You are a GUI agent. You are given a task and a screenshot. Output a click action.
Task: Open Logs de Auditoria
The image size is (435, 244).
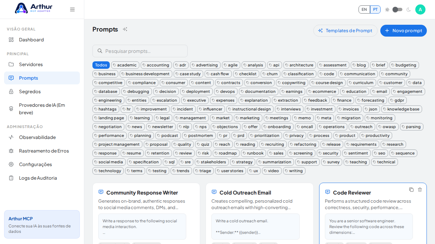[x=42, y=178]
